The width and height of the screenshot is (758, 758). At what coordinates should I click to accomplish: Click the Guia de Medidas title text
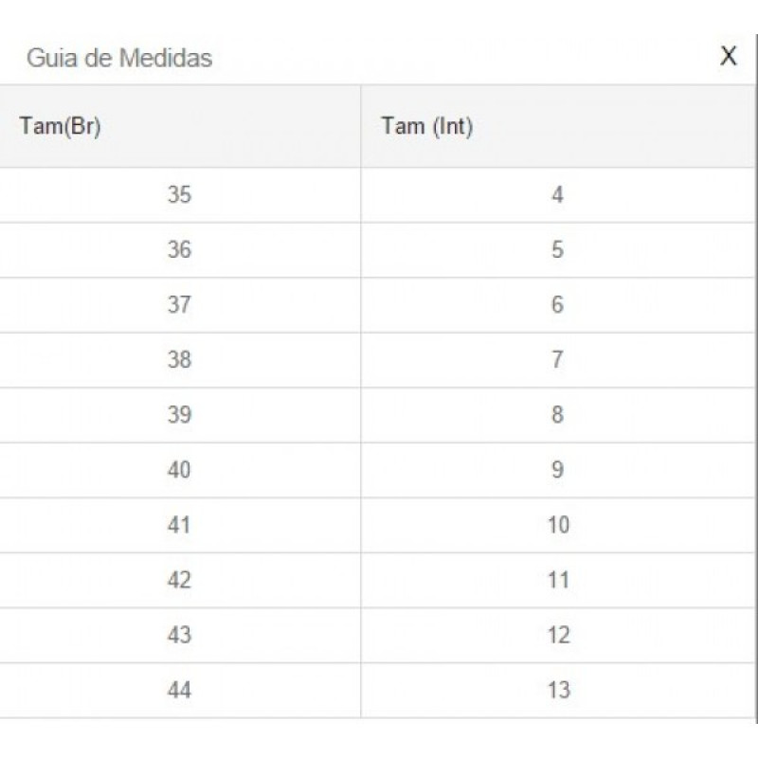coord(119,58)
